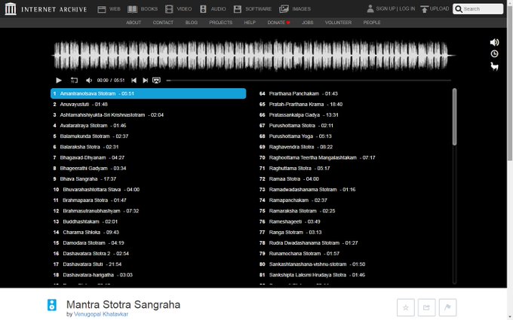
Task: Select track 77 Ranga Stotram
Action: coord(355,232)
